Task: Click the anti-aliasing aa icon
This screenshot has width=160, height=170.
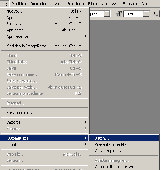Action: (x=155, y=14)
